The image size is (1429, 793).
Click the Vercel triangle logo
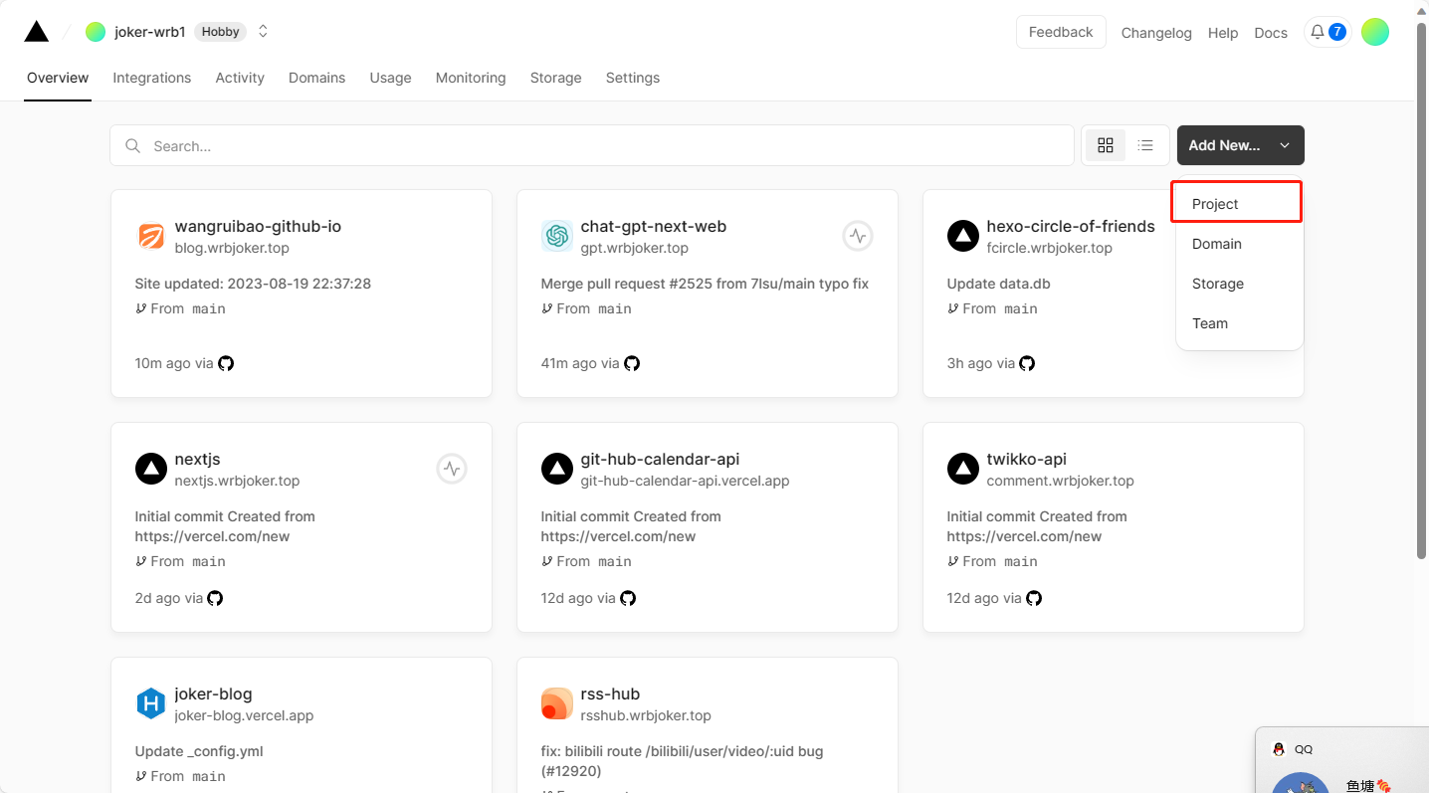pos(37,32)
